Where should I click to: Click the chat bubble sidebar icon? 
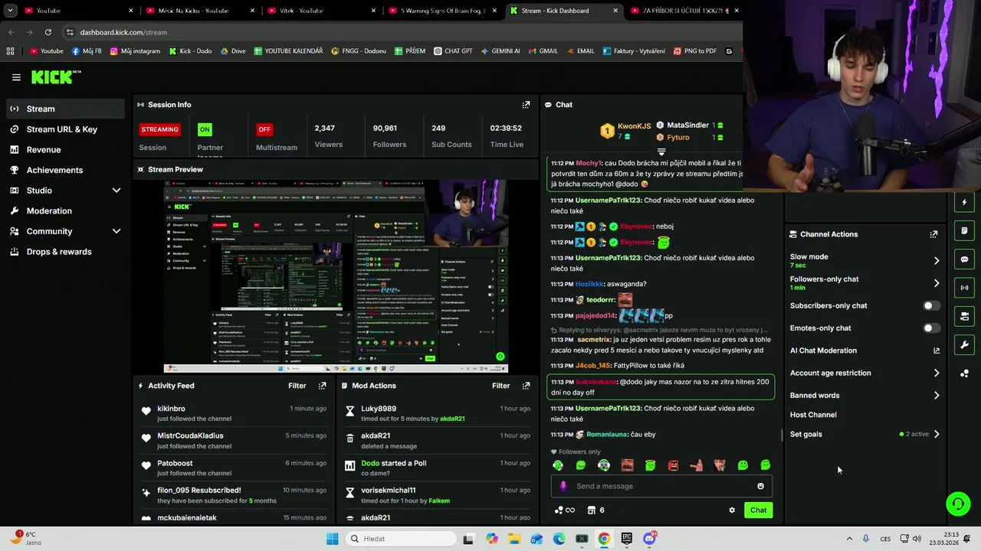pos(964,259)
